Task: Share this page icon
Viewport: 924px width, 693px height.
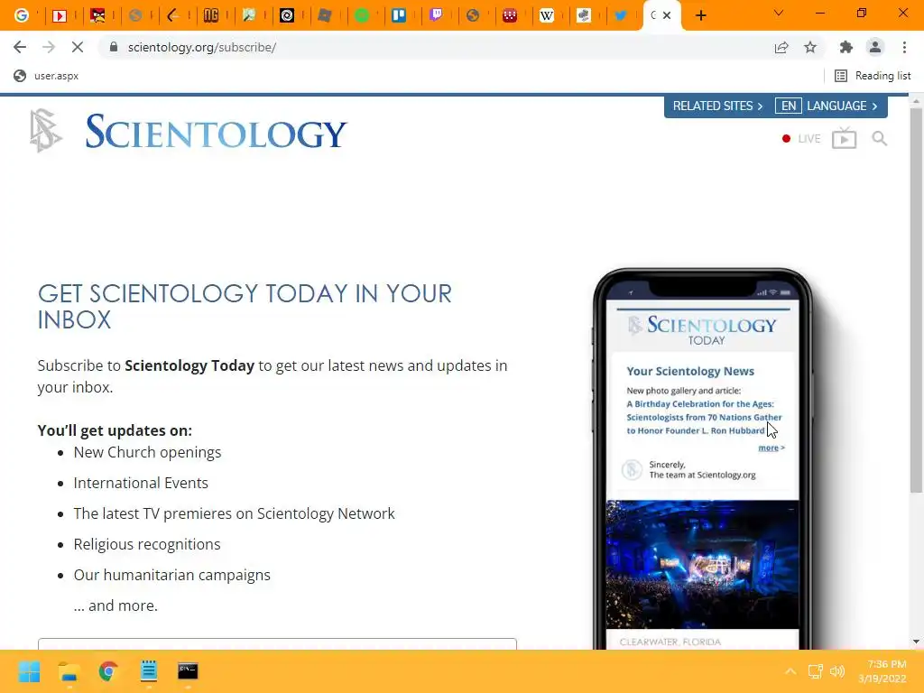Action: (781, 47)
